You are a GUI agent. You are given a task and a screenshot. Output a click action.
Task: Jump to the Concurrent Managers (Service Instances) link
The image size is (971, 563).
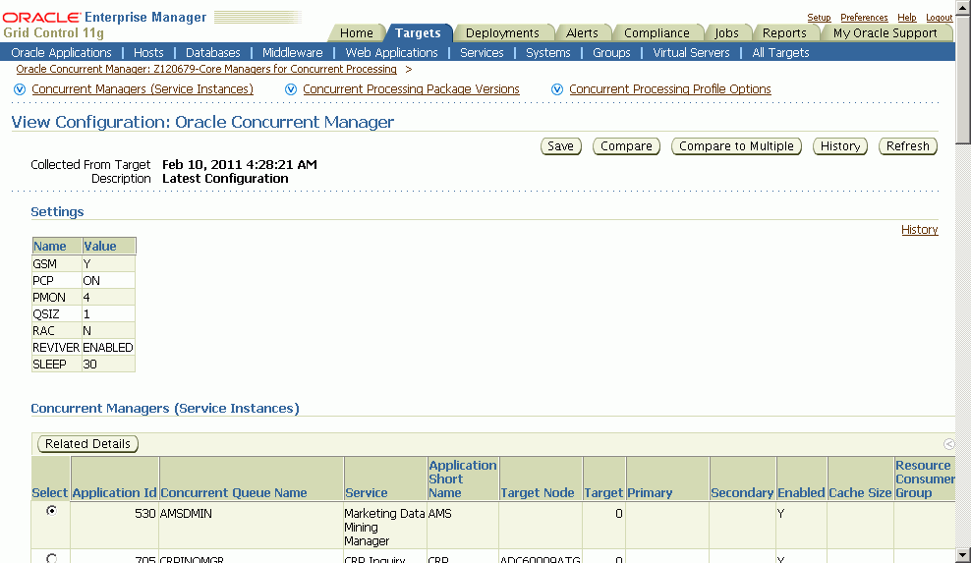point(143,89)
